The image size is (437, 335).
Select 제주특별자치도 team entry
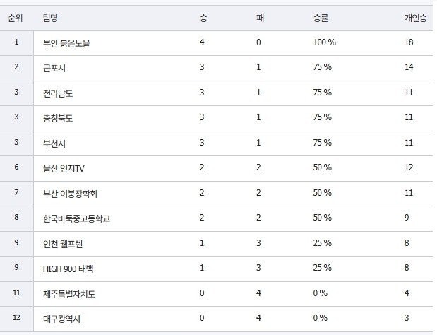pos(68,293)
